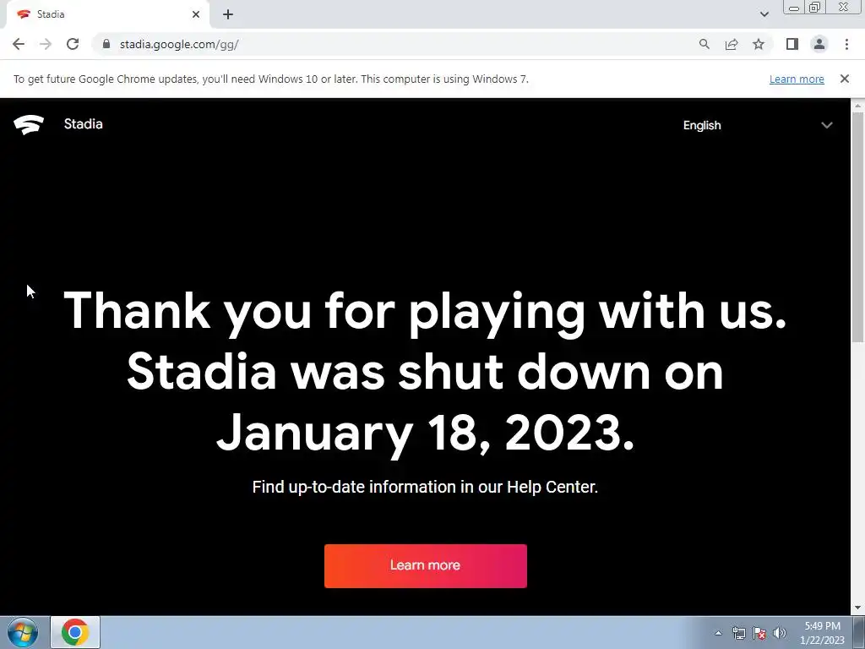The width and height of the screenshot is (865, 649).
Task: Open the English language dropdown
Action: [x=758, y=125]
